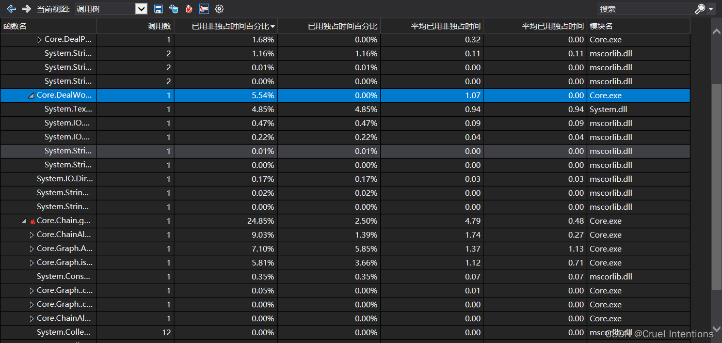Viewport: 722px width, 343px height.
Task: Click the 1.74 average time cell
Action: [473, 235]
